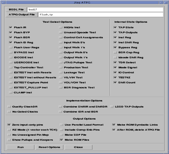The image size is (169, 154).
Task: Enable the BSR Diagnosis Test checkbox
Action: tap(61, 88)
